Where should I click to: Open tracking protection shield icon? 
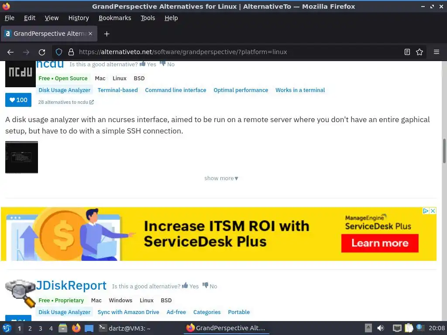pyautogui.click(x=59, y=52)
